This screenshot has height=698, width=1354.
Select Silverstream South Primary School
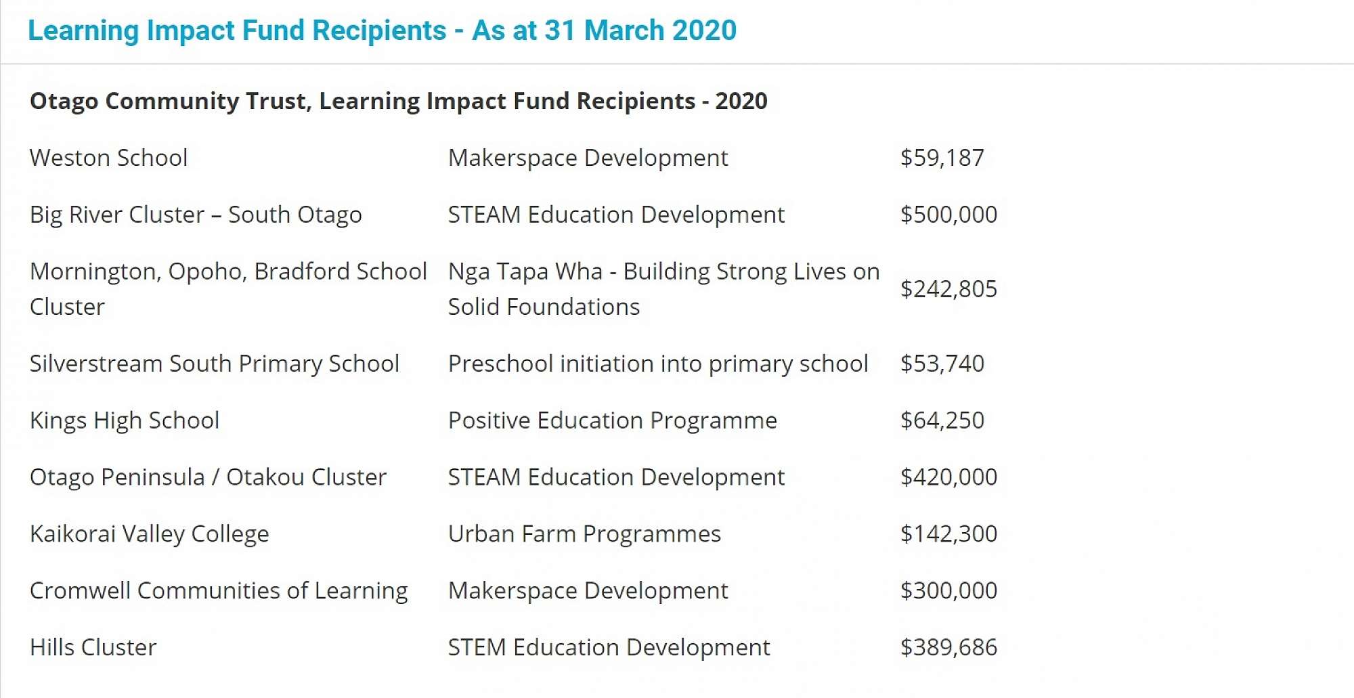click(x=214, y=364)
